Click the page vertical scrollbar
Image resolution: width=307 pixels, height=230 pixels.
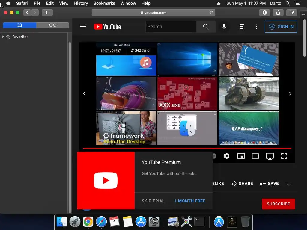click(x=305, y=37)
